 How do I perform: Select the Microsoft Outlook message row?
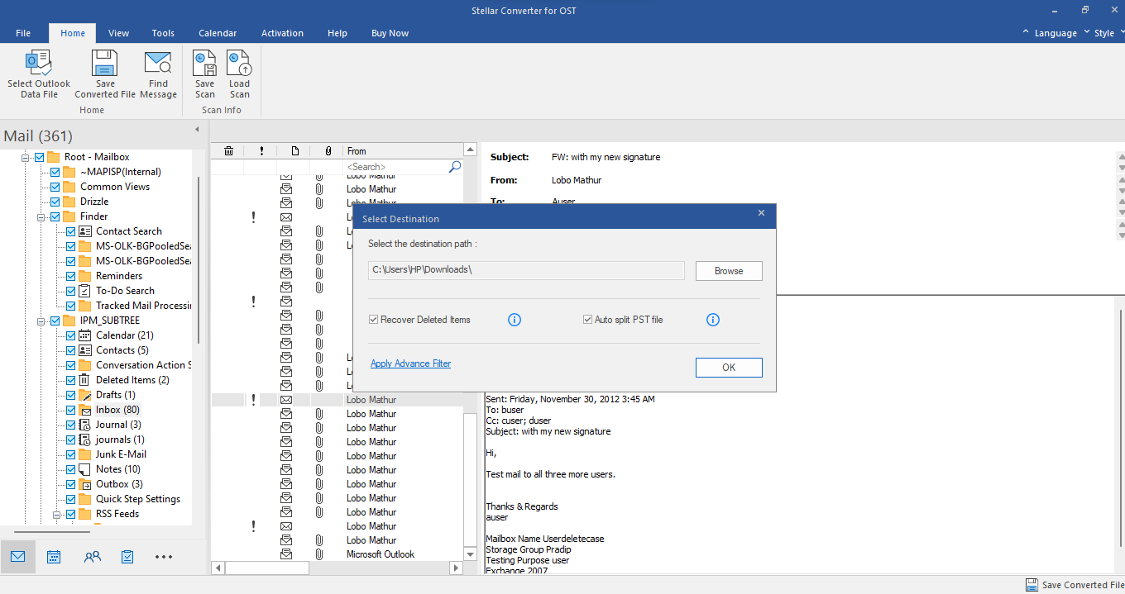[337, 554]
